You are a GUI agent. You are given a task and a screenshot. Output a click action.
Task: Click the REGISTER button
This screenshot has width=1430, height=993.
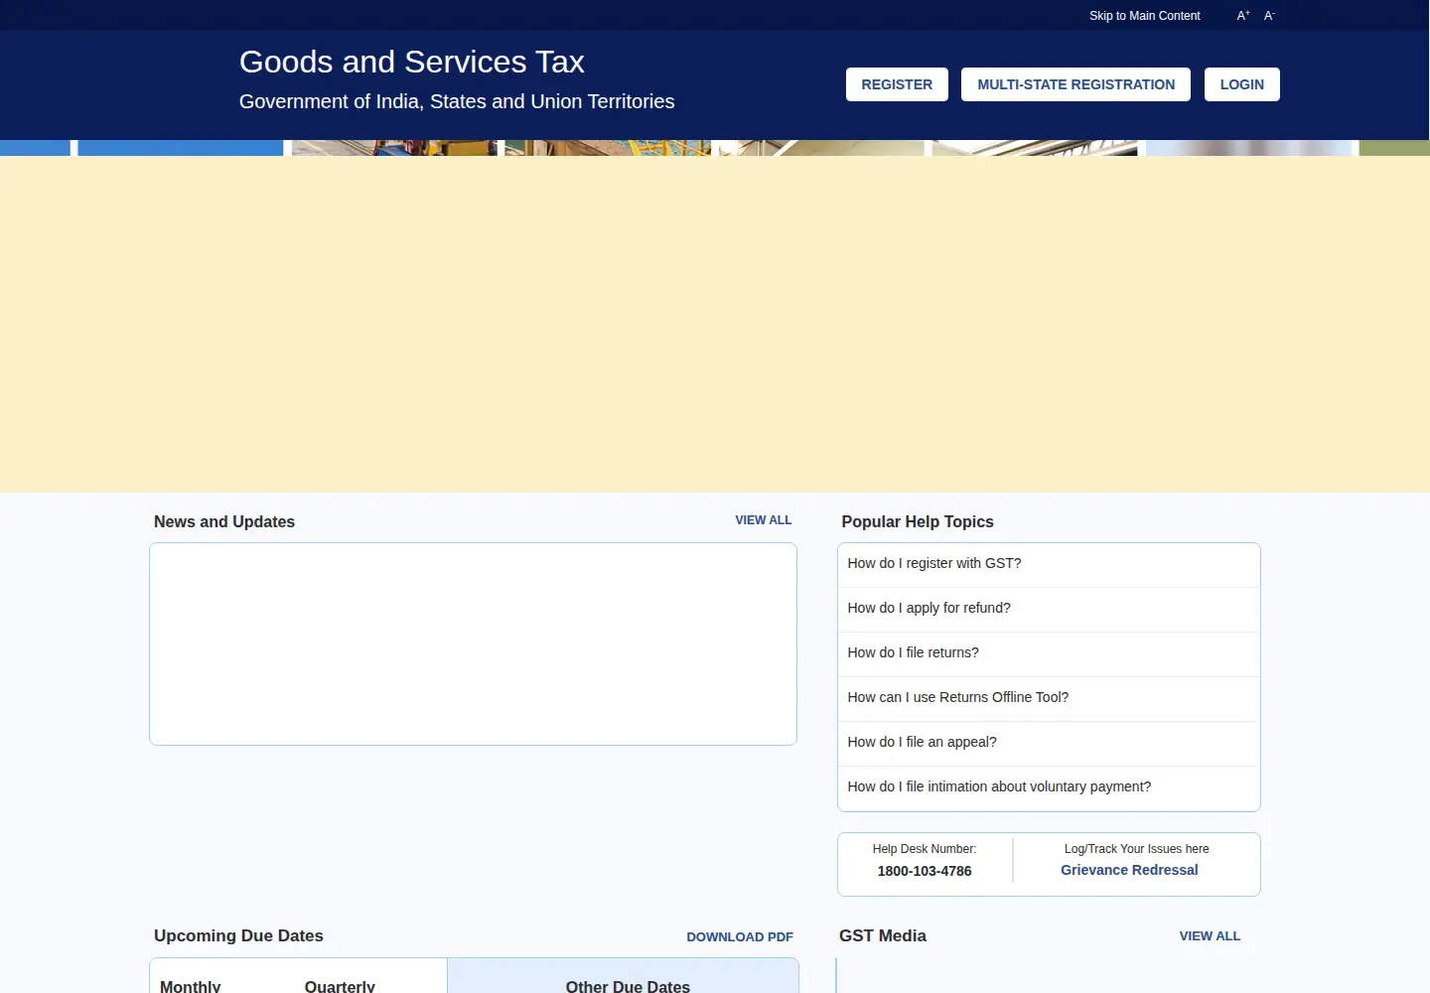(x=897, y=84)
